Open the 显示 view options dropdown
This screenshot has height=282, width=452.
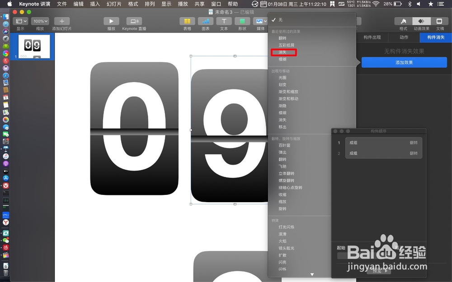pos(20,21)
